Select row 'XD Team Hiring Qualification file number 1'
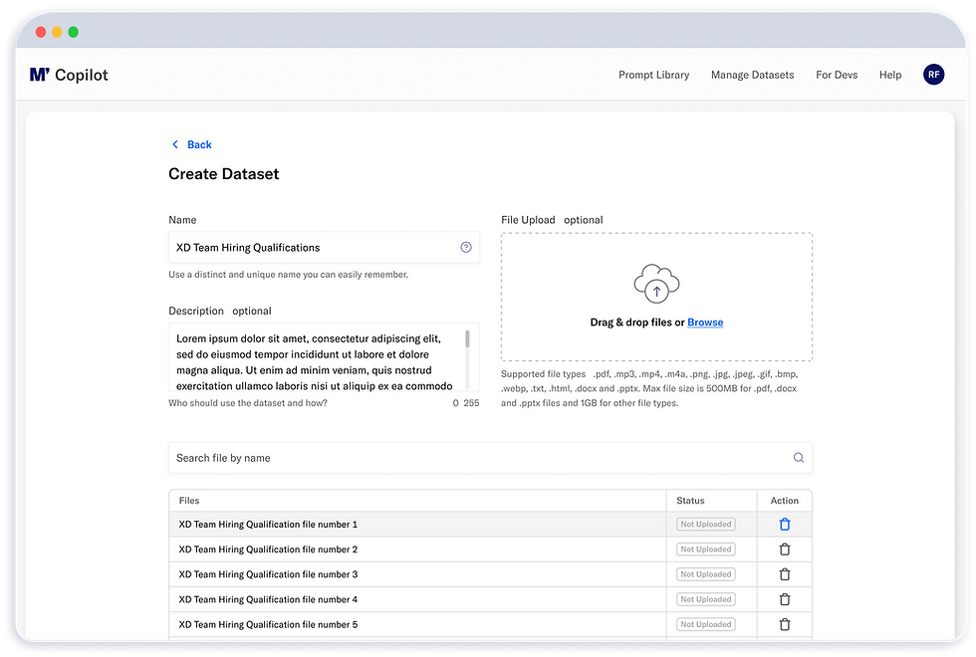 pos(490,525)
